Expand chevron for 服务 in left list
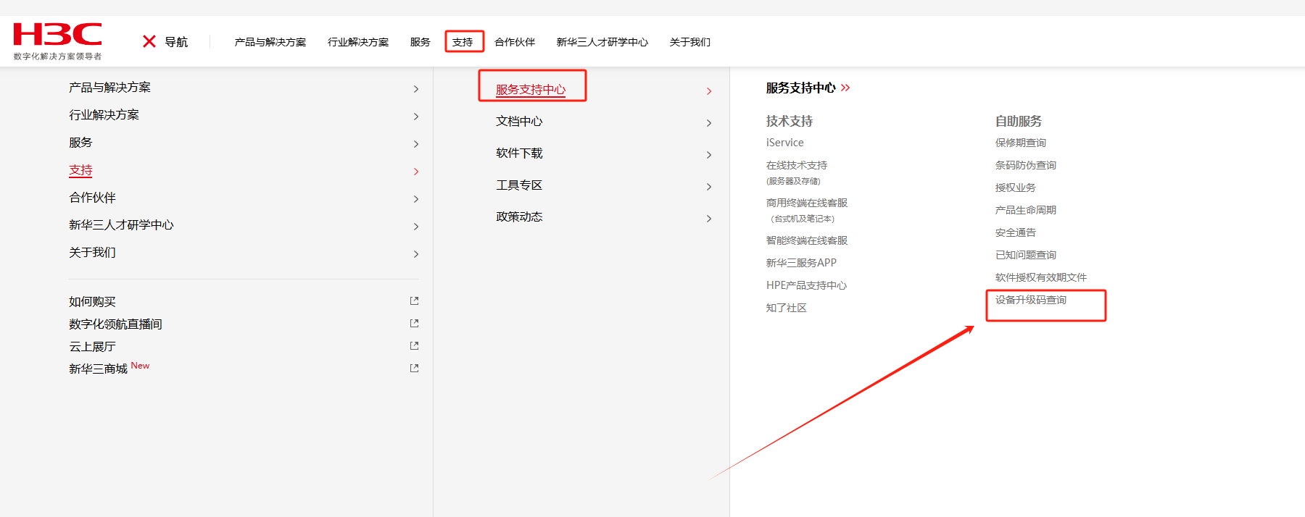This screenshot has width=1305, height=517. pos(416,144)
